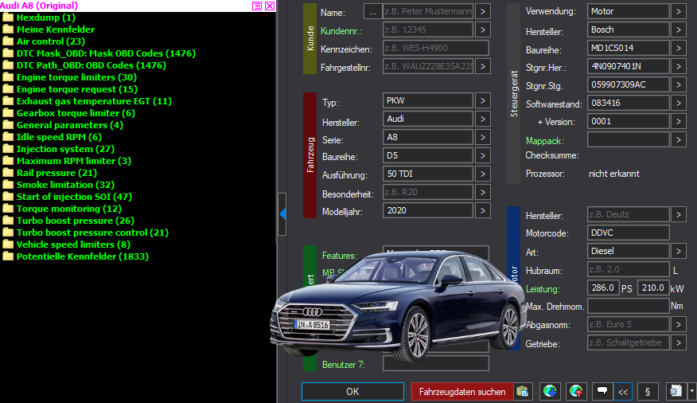Click the ellipsis button next to Name
The width and height of the screenshot is (697, 403).
pos(373,12)
